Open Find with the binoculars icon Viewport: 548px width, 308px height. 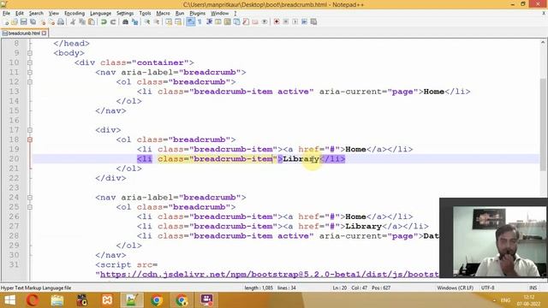click(125, 21)
